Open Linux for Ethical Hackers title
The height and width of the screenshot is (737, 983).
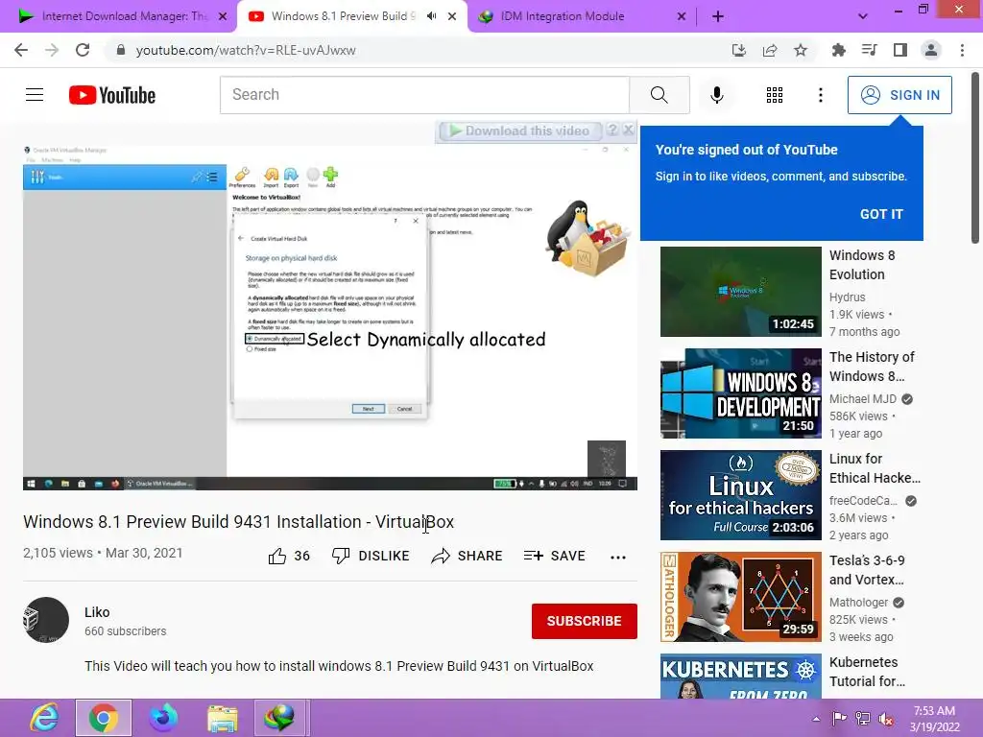(875, 468)
